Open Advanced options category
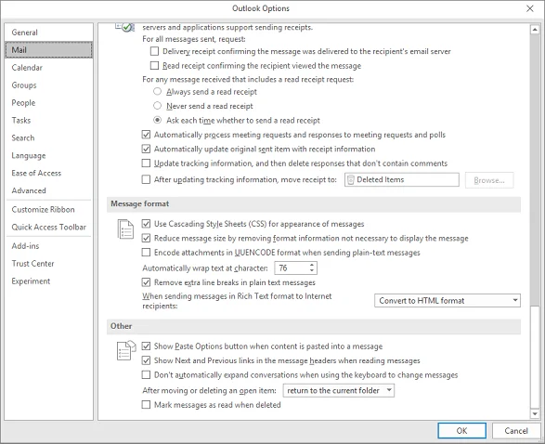 pos(49,190)
